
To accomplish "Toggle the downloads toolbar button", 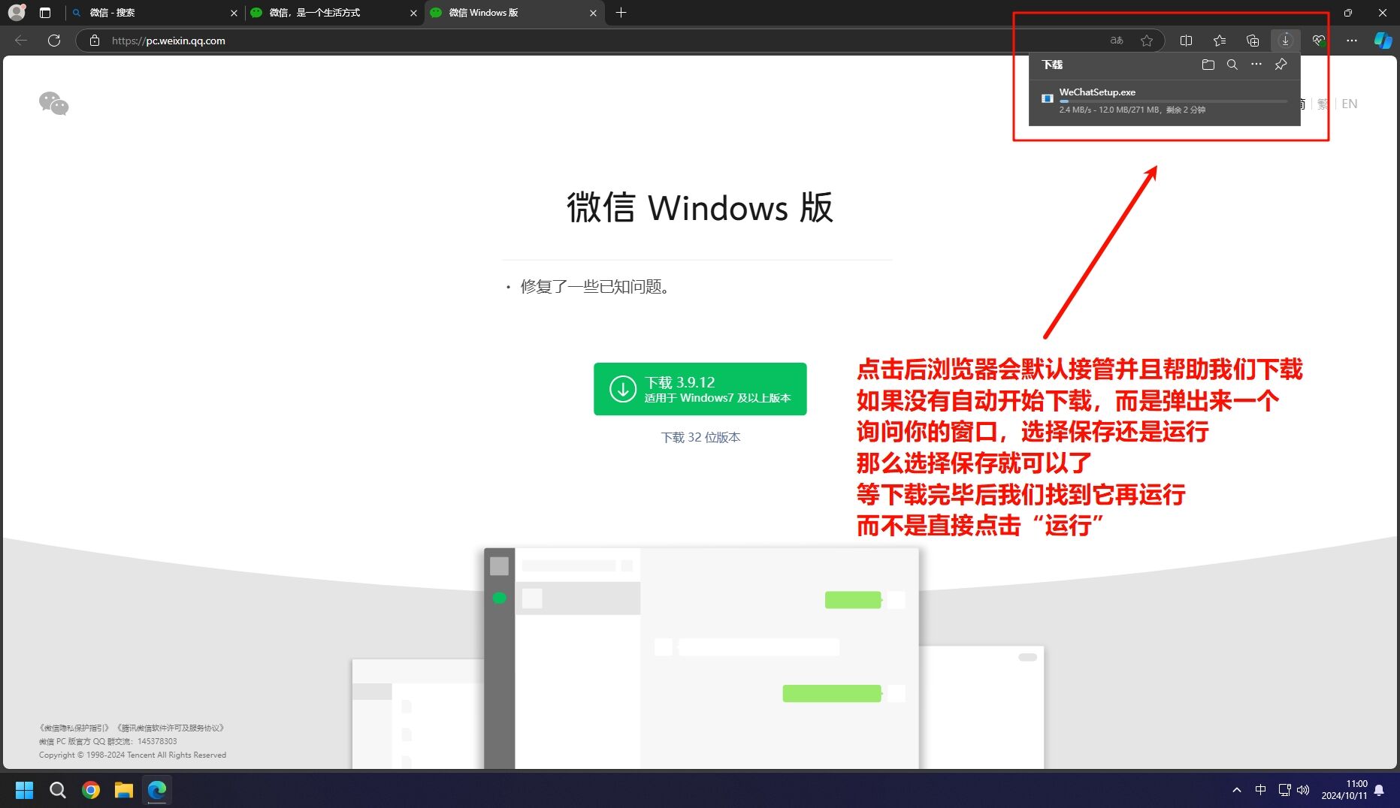I will [x=1285, y=41].
